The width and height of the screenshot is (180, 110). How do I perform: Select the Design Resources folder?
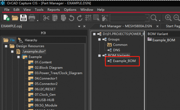(30, 46)
